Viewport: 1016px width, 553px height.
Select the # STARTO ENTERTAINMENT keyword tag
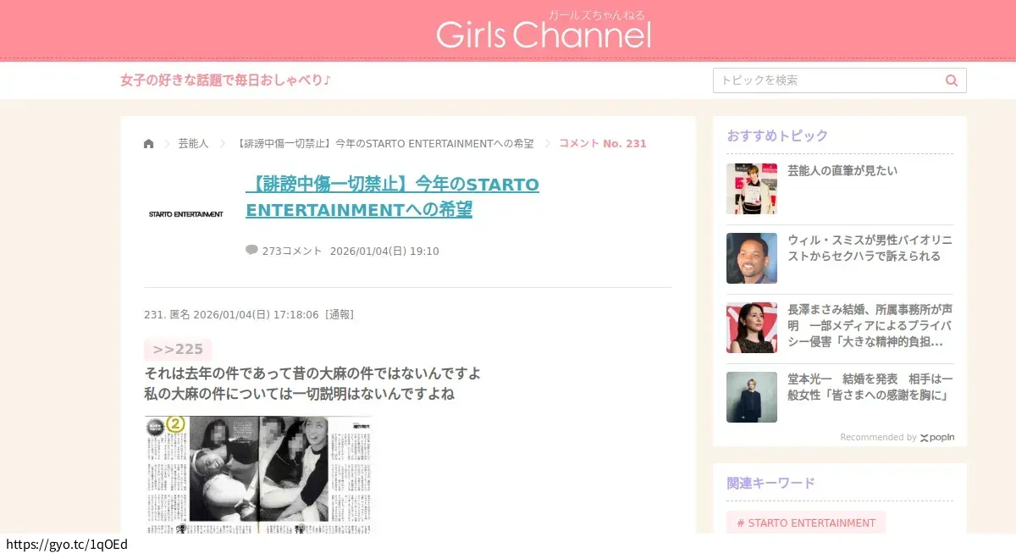pos(806,523)
